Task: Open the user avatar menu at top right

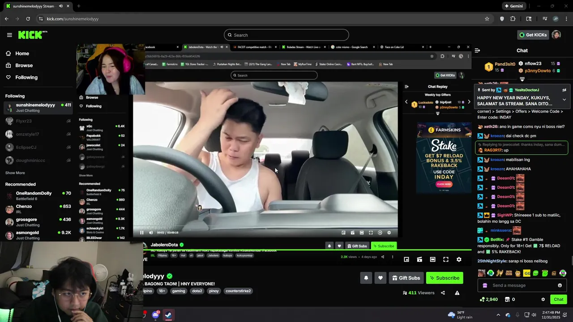Action: (556, 35)
